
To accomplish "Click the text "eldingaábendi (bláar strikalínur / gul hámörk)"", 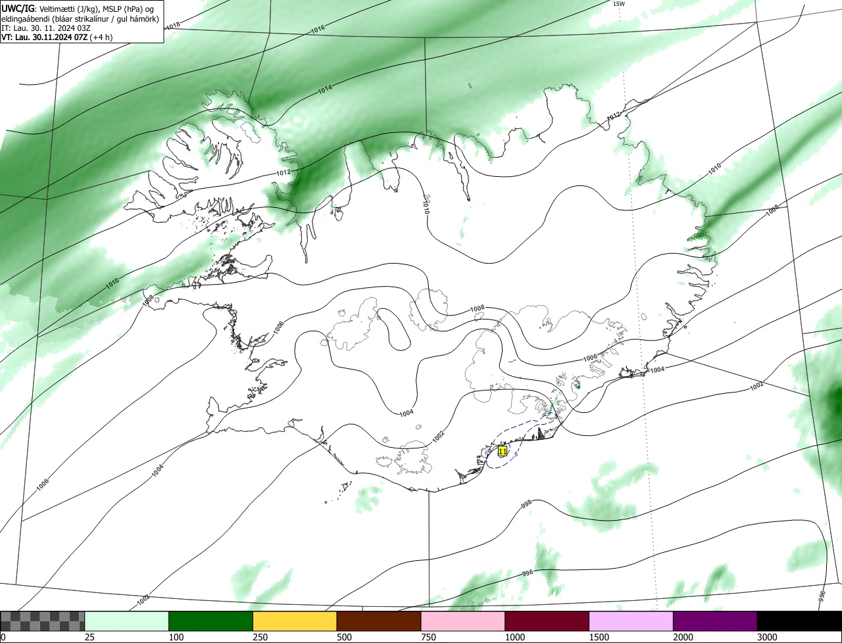I will (80, 18).
